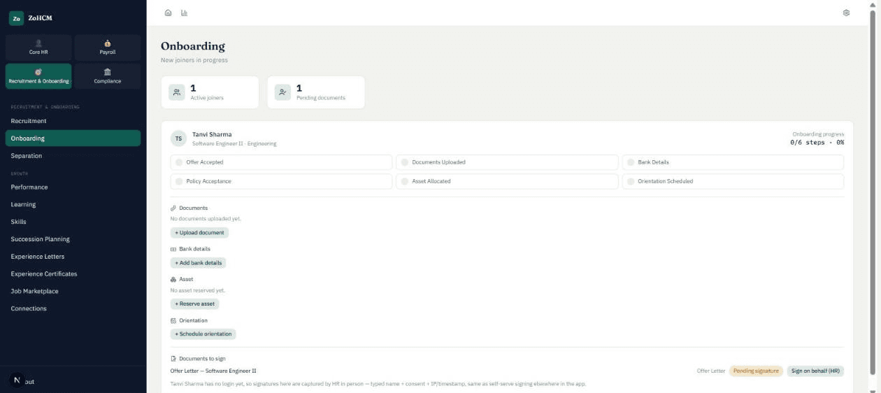Open Performance in the sidebar
The height and width of the screenshot is (393, 881).
(x=73, y=187)
